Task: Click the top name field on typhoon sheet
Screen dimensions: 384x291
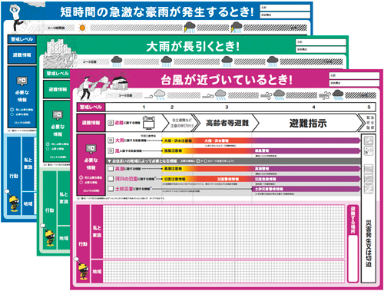Action: [354, 75]
